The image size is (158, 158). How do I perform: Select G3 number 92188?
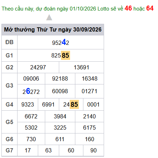pos(60,78)
